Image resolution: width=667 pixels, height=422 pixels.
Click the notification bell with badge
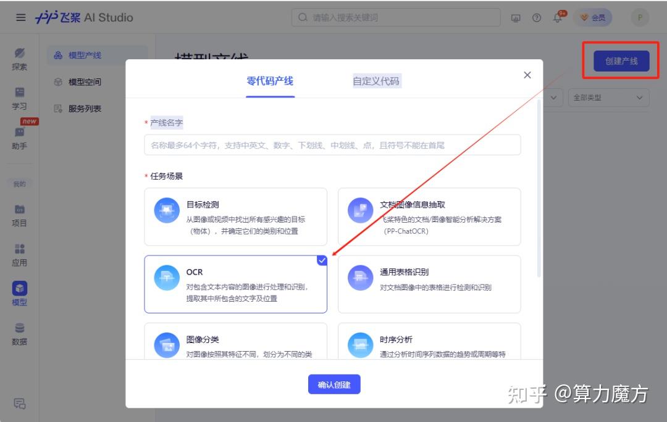click(x=557, y=18)
